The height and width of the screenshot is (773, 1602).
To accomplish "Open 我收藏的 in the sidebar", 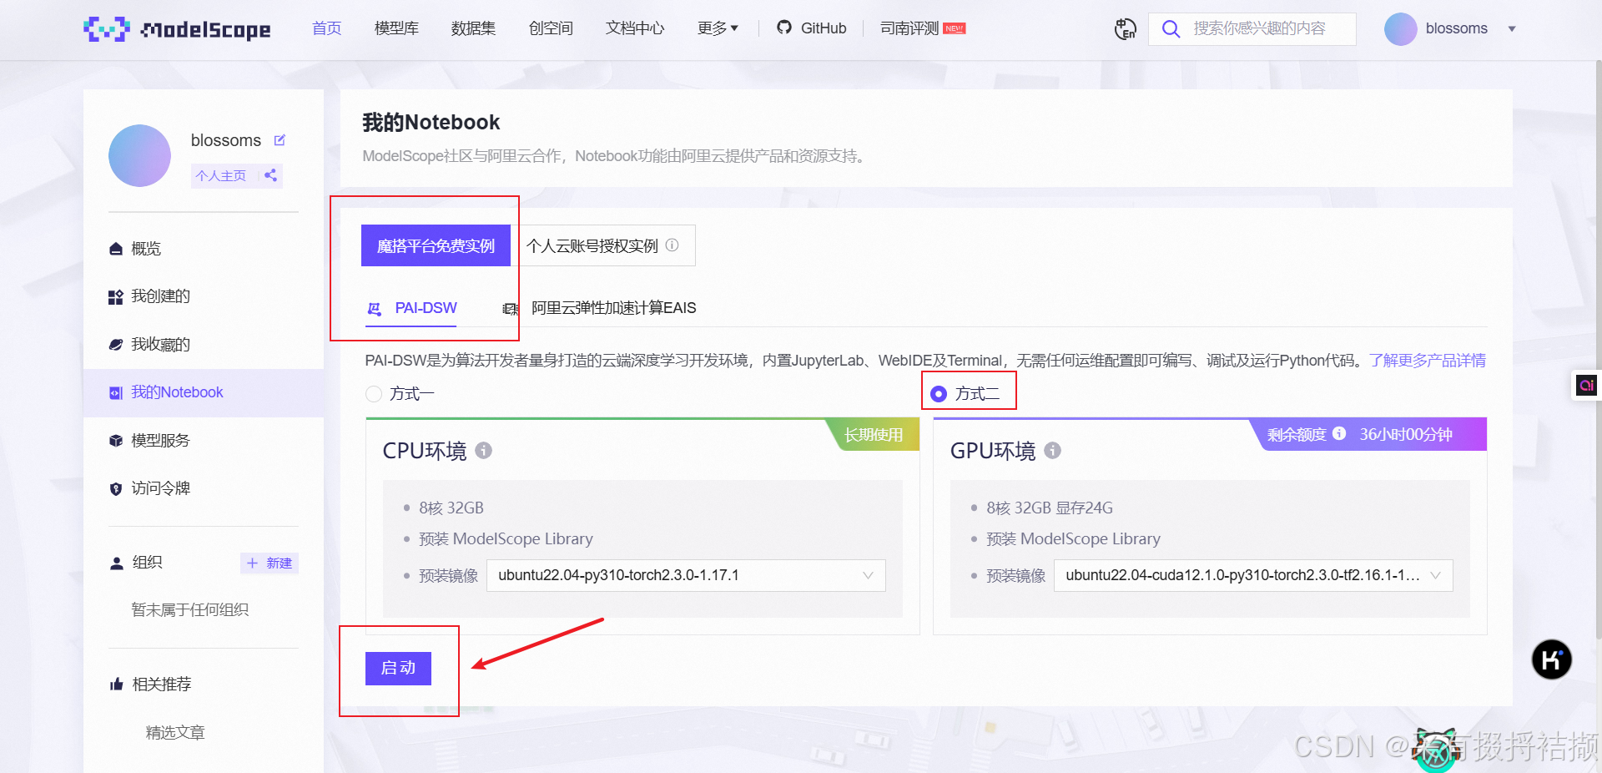I will (160, 345).
